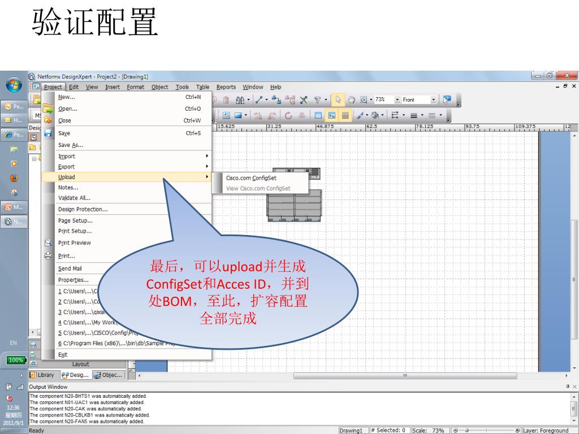579x434 pixels.
Task: Open recent file 1 C:\Users
Action: [78, 291]
